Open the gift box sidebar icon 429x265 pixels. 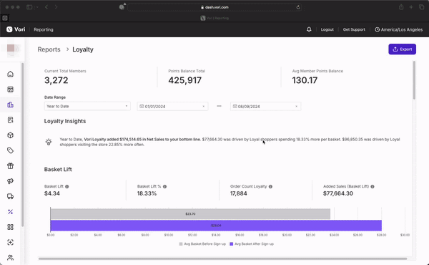pyautogui.click(x=11, y=165)
